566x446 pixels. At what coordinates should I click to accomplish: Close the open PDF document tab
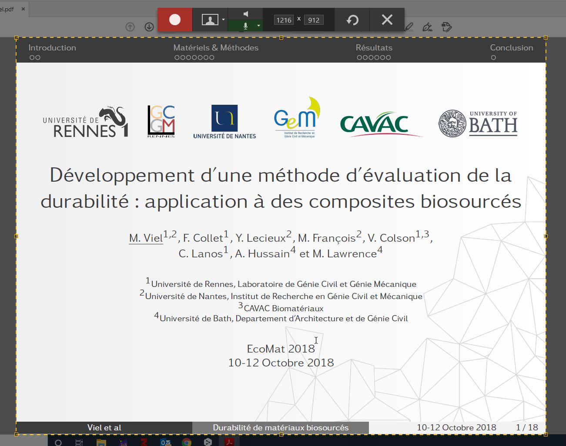[23, 9]
